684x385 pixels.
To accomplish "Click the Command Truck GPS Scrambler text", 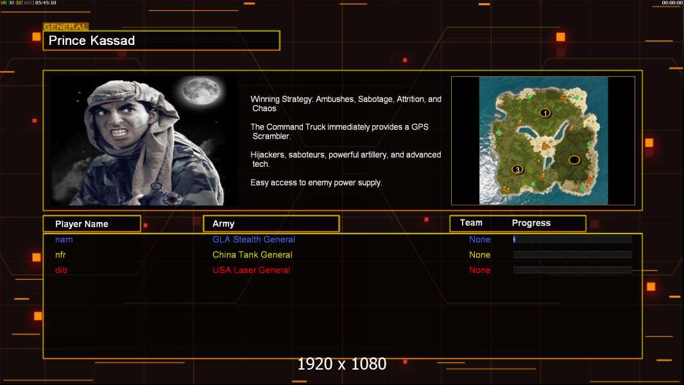I will tap(339, 132).
